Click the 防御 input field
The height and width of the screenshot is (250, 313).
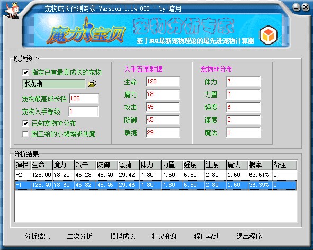coord(163,120)
